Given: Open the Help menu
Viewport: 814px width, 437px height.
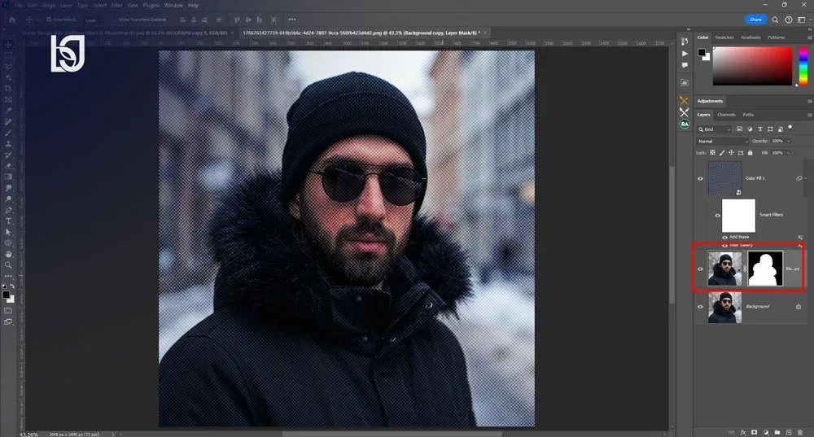Looking at the screenshot, I should click(x=193, y=5).
